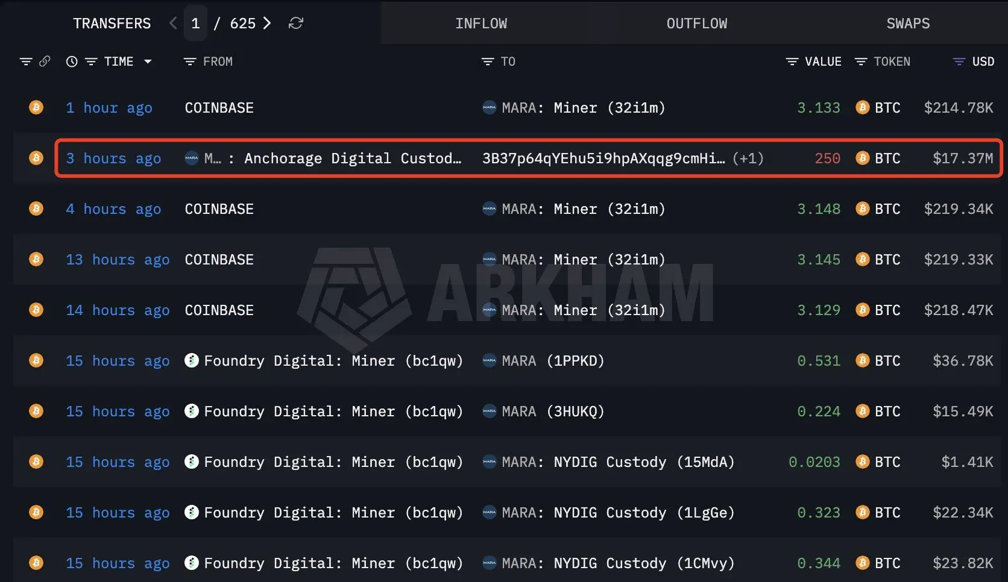Click the Bitcoin chain icon left of '1 hour ago'
The height and width of the screenshot is (582, 1008).
(36, 107)
